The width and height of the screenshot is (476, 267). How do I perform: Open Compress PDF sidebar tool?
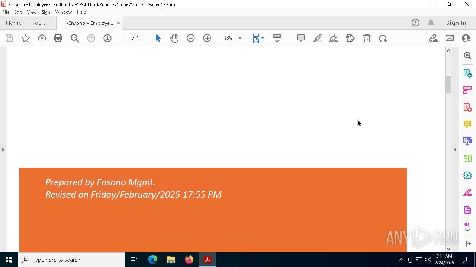(x=467, y=175)
